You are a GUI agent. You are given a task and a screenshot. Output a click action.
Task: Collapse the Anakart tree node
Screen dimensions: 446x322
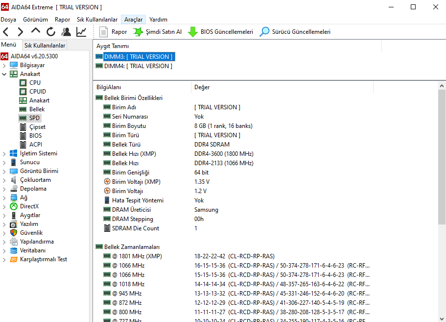tap(4, 74)
